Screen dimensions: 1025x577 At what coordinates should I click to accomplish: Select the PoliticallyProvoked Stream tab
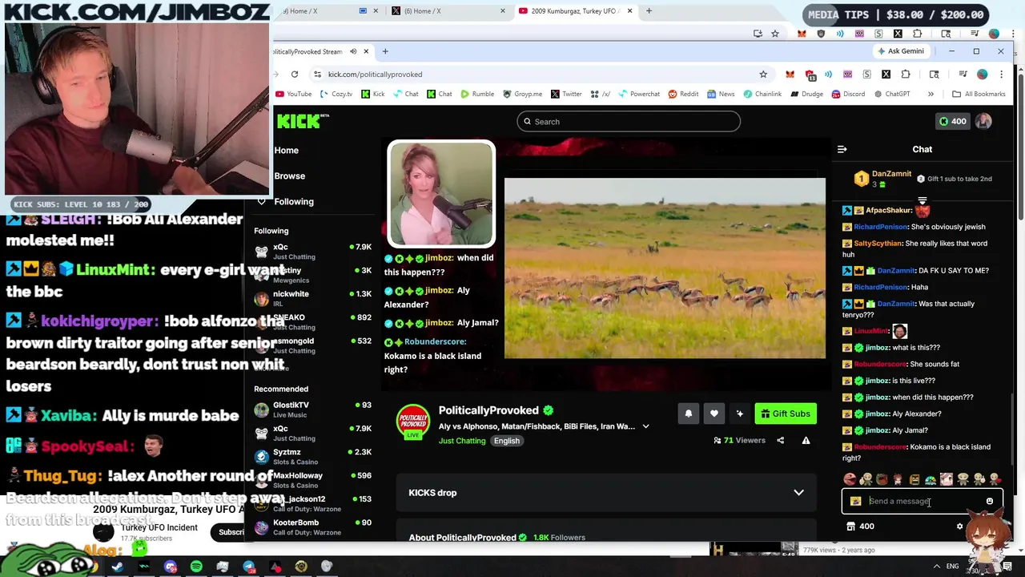pyautogui.click(x=320, y=51)
